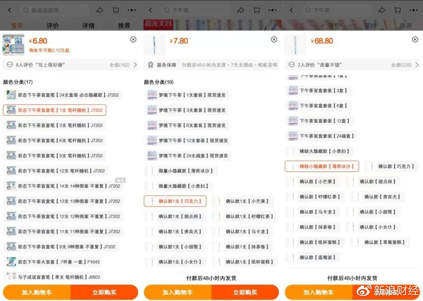The image size is (423, 301).
Task: Select option 若态下午茶盲盒笔【24支盒装 必出隐藏款】
Action: [x=63, y=95]
